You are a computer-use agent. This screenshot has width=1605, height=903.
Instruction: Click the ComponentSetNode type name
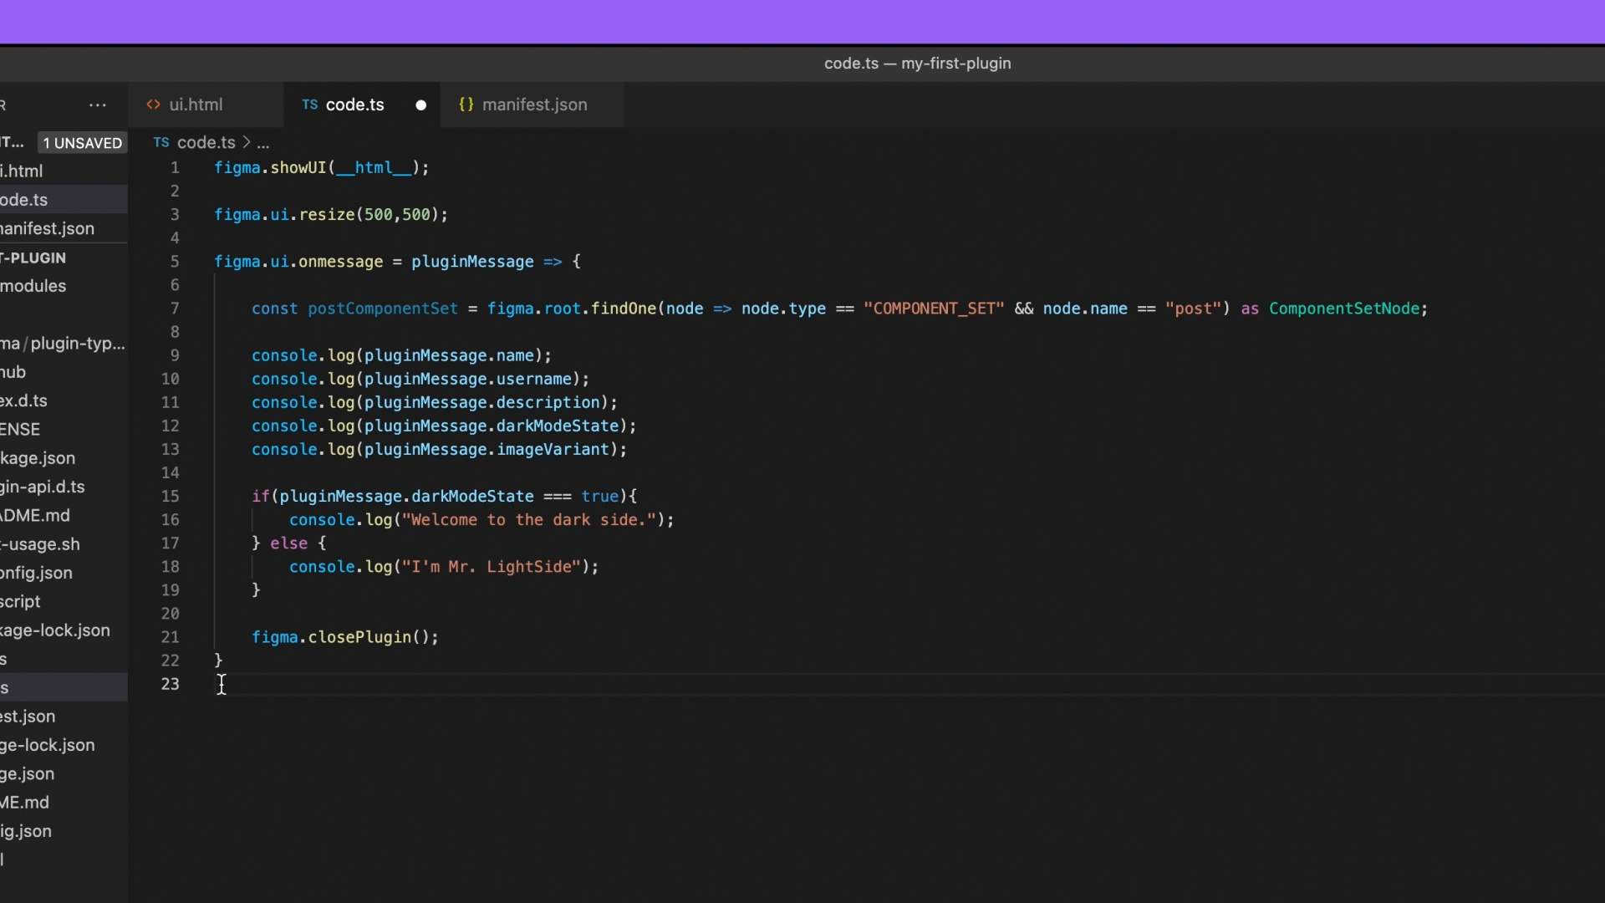1344,309
